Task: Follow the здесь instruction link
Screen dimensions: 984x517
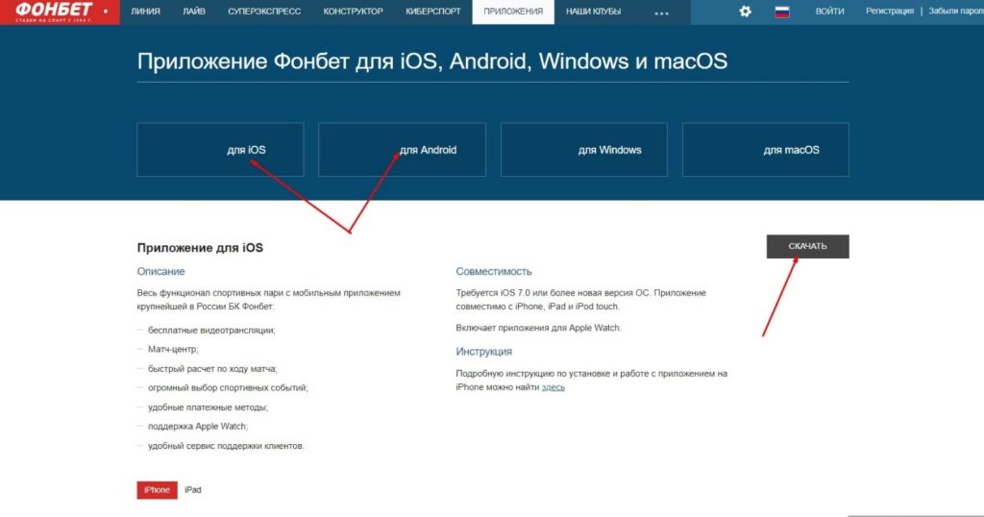Action: [553, 387]
